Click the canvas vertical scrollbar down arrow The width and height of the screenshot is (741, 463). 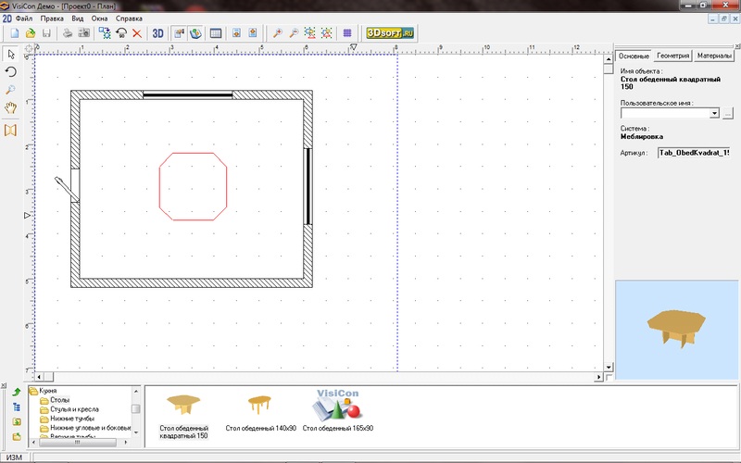pos(609,367)
